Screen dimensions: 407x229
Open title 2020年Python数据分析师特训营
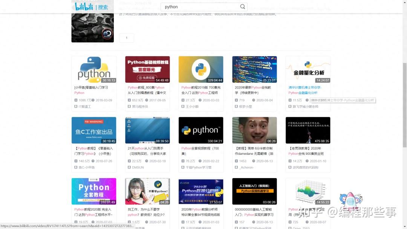[200, 212]
